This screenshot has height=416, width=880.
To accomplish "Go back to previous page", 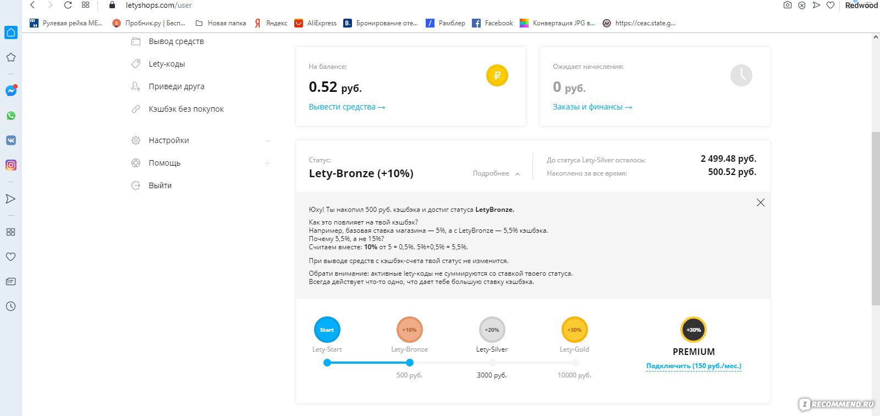I will 32,5.
